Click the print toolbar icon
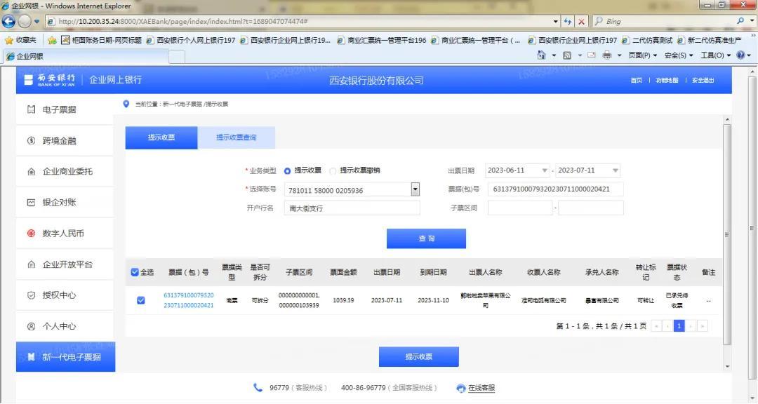Screen dimensions: 758x404 [x=606, y=55]
